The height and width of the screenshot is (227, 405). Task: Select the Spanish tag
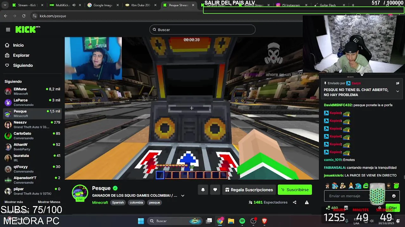(118, 202)
